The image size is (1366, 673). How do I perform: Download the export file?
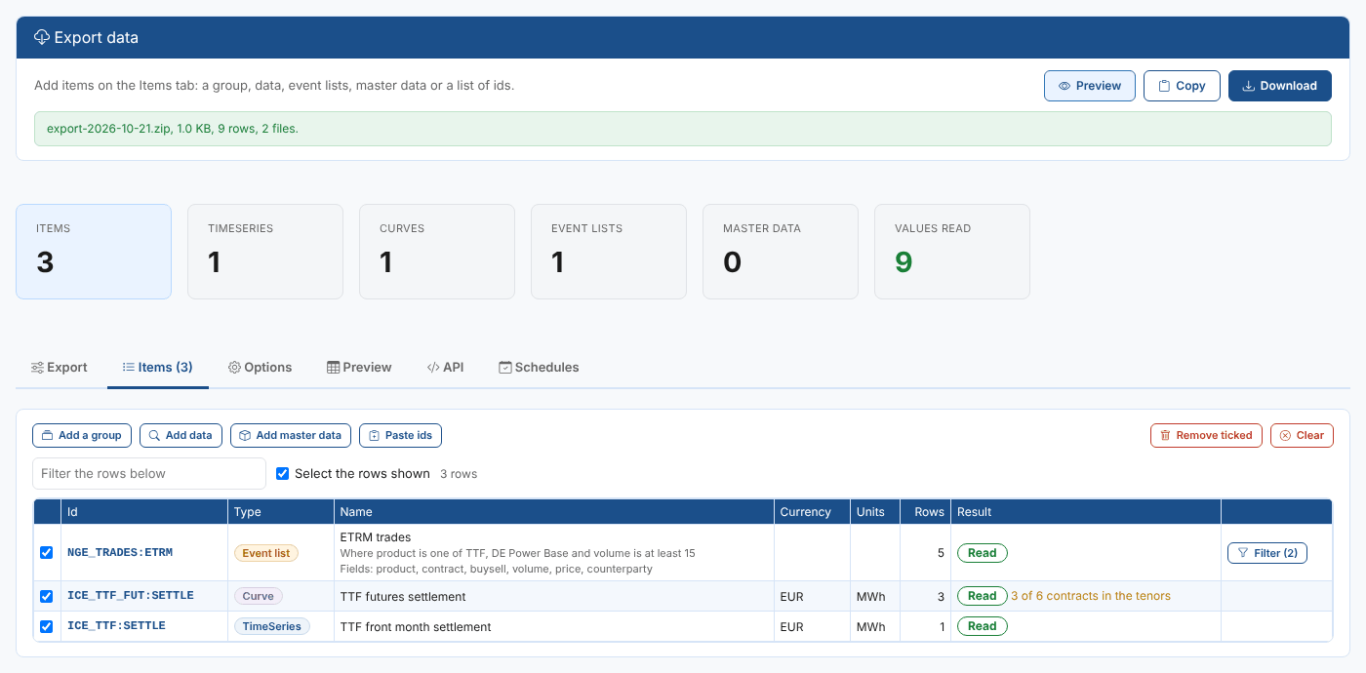(1279, 86)
